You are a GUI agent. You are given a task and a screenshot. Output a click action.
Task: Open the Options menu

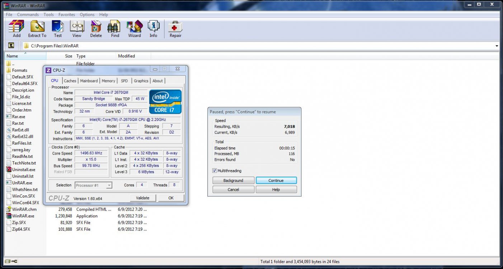87,15
